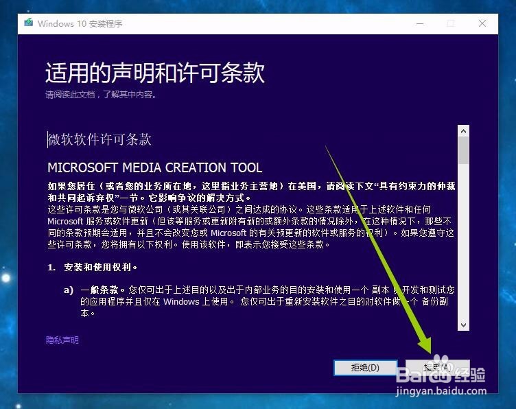Click the bold paragraph starting 如果您居住
516x409 pixels.
coord(251,192)
